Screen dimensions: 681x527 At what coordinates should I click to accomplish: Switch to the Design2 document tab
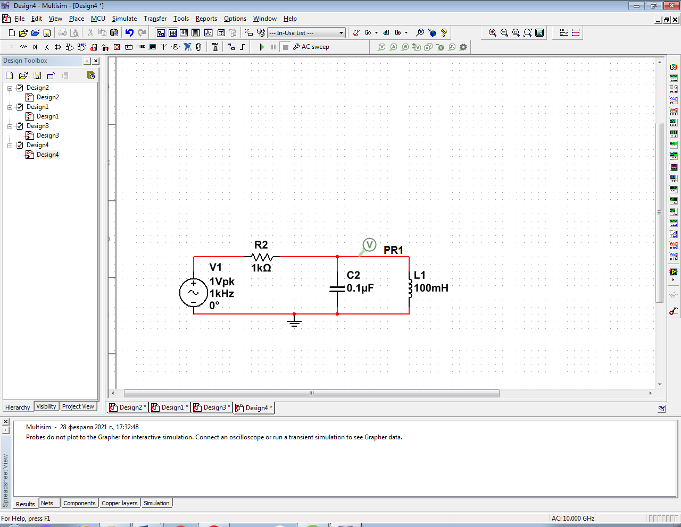click(128, 407)
